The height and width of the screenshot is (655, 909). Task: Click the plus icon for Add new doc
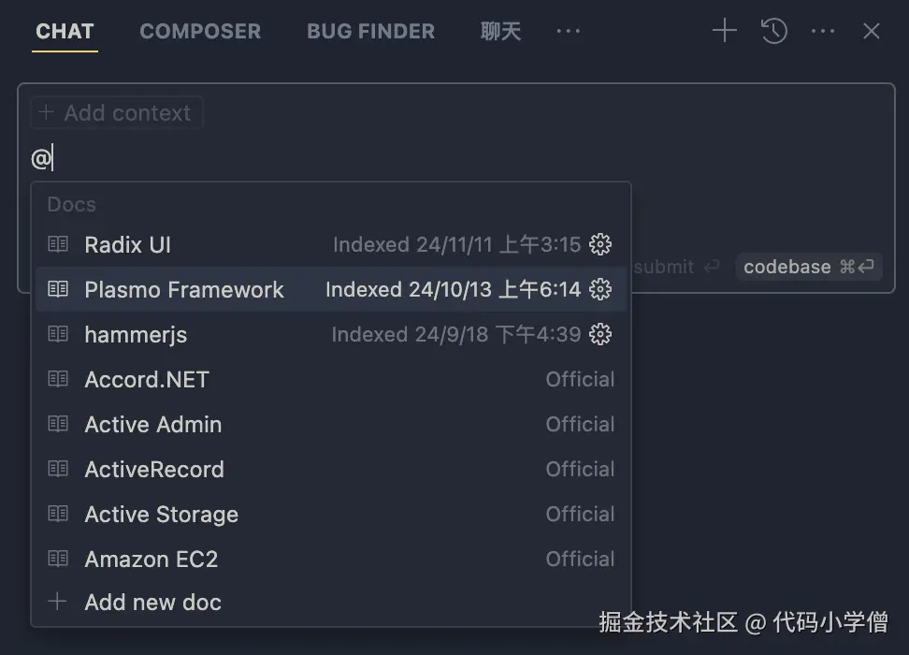(x=58, y=602)
